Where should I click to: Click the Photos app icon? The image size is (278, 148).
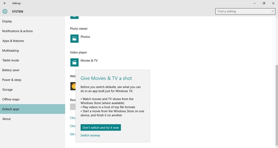(x=74, y=39)
